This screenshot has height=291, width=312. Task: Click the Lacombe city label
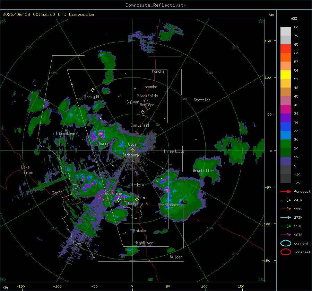150,87
